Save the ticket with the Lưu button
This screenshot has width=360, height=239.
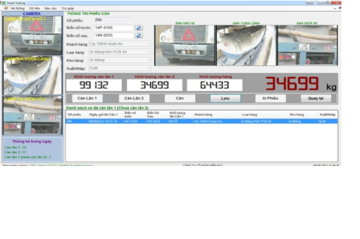(225, 98)
